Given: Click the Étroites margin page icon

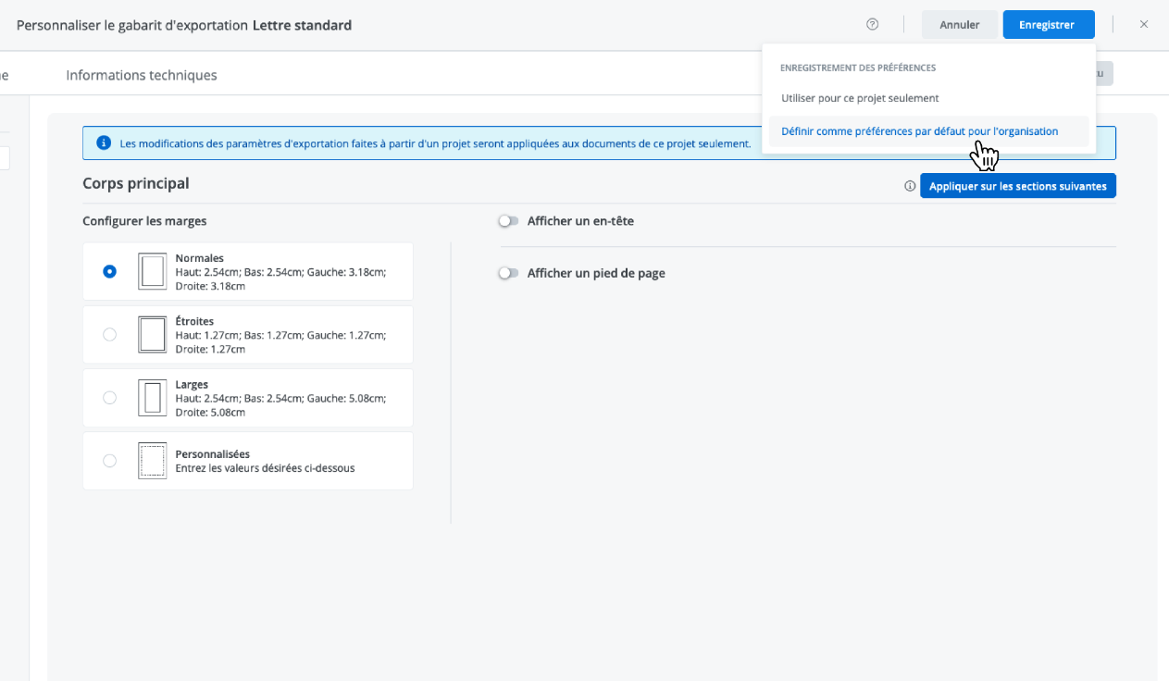Looking at the screenshot, I should pos(152,335).
